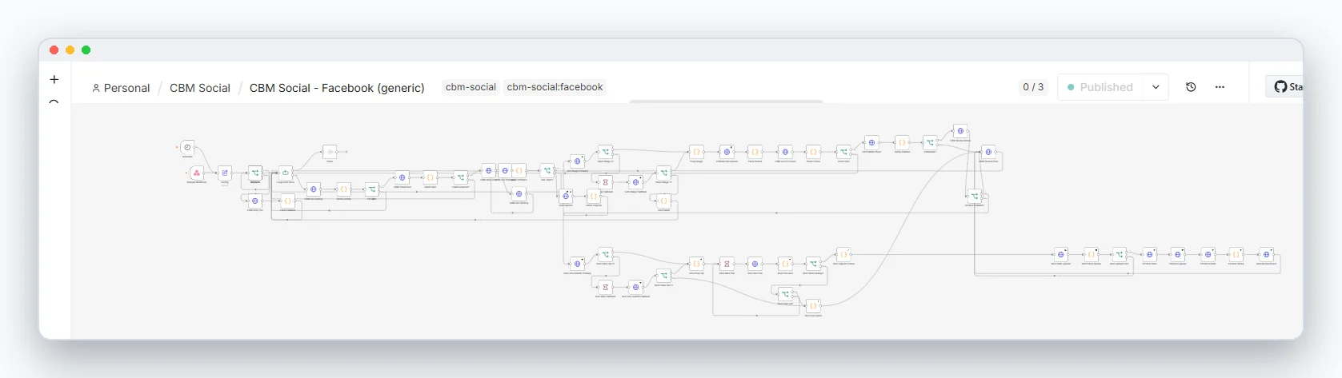Image resolution: width=1342 pixels, height=378 pixels.
Task: Click the cbm-social tag
Action: (471, 87)
